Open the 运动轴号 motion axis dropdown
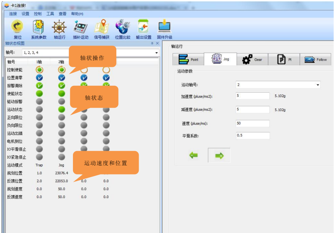The height and width of the screenshot is (233, 334). [318, 85]
